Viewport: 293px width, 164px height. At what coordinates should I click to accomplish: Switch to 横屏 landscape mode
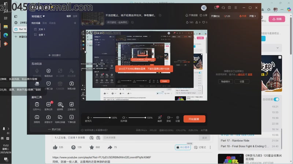point(68,16)
